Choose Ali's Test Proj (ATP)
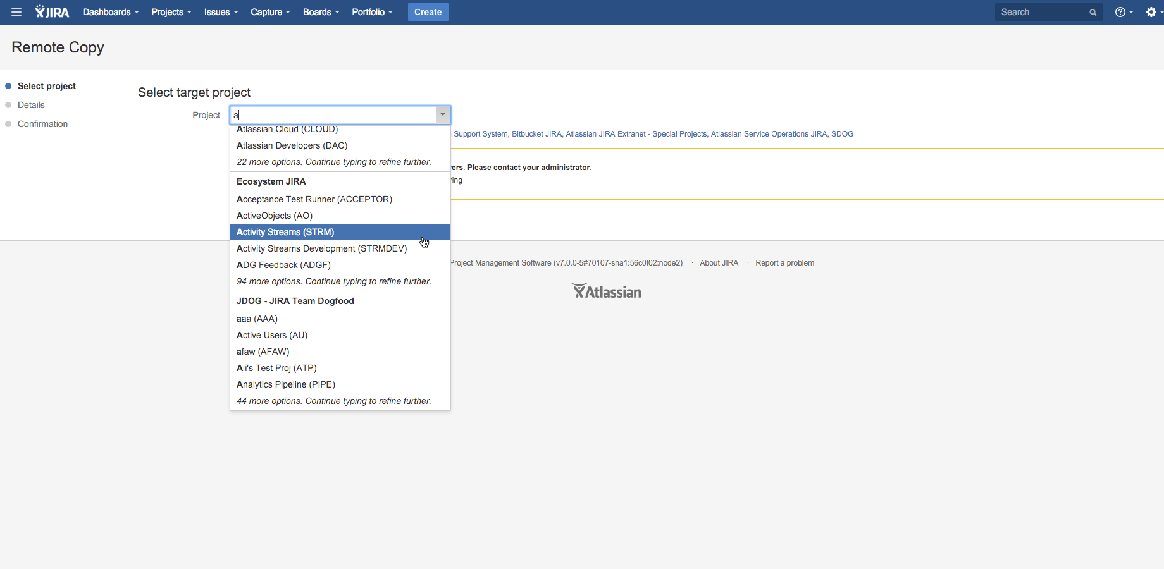This screenshot has width=1164, height=569. pos(340,368)
